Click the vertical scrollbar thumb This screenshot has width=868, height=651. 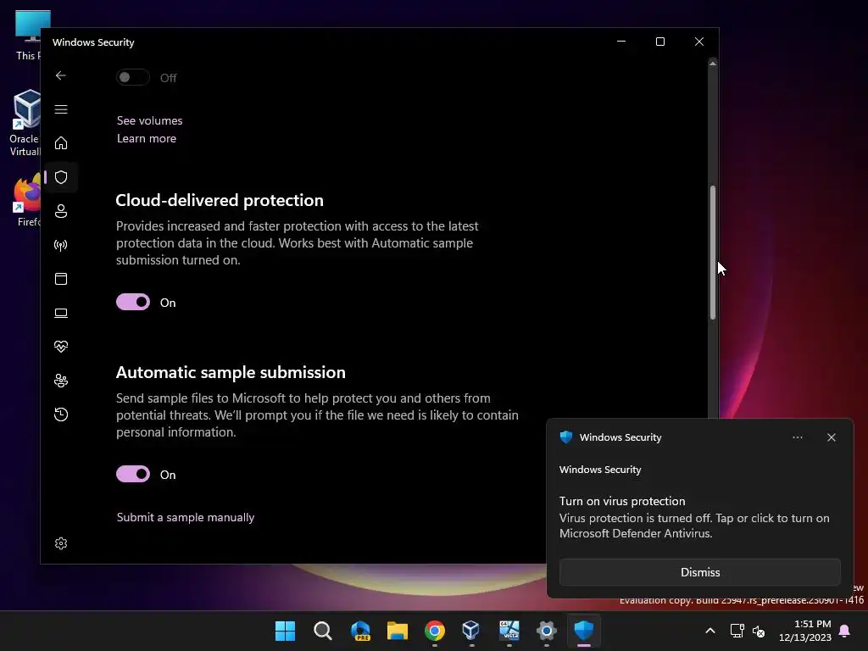pyautogui.click(x=713, y=253)
